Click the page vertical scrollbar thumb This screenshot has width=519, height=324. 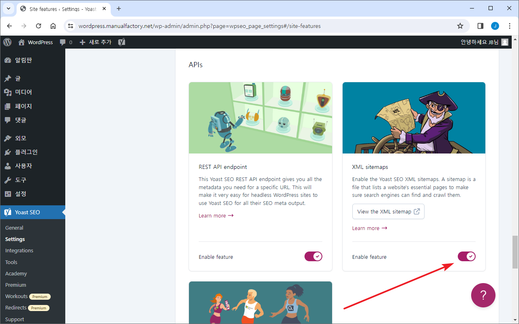[515, 252]
